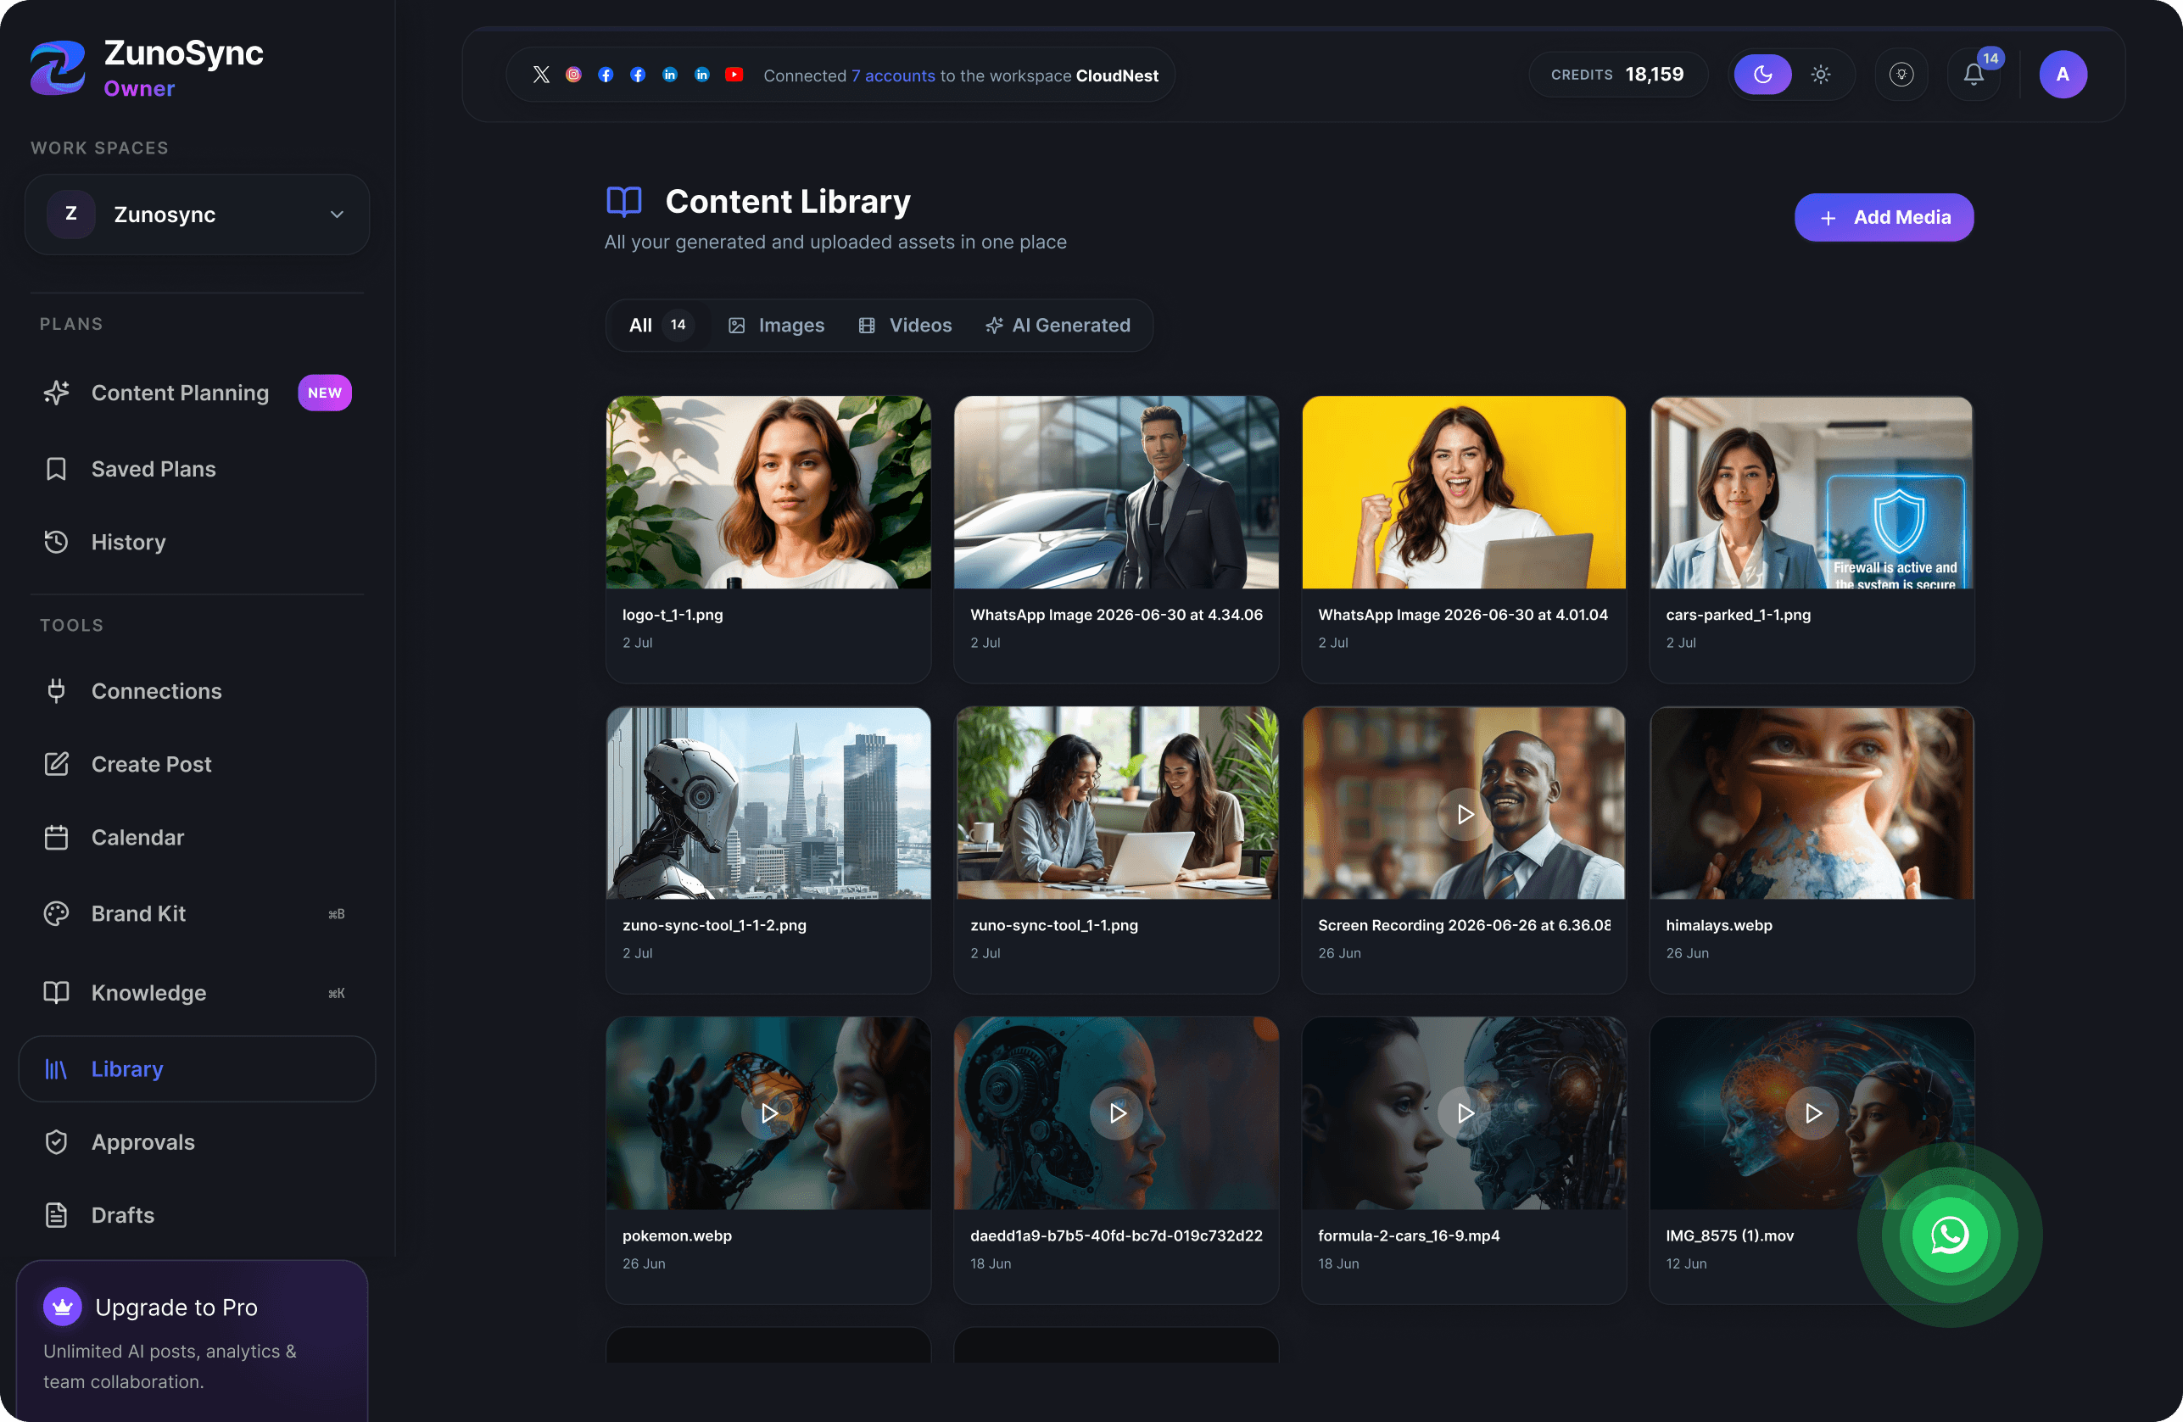Image resolution: width=2183 pixels, height=1422 pixels.
Task: Click the Upgrade to Pro crown icon
Action: [63, 1307]
